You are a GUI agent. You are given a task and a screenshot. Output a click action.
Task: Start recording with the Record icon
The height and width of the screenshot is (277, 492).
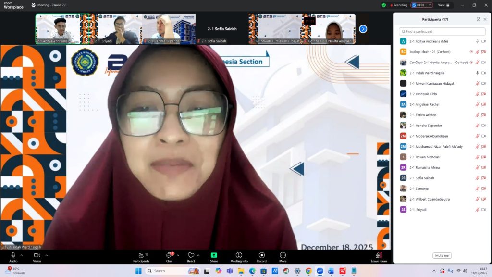[x=261, y=255]
